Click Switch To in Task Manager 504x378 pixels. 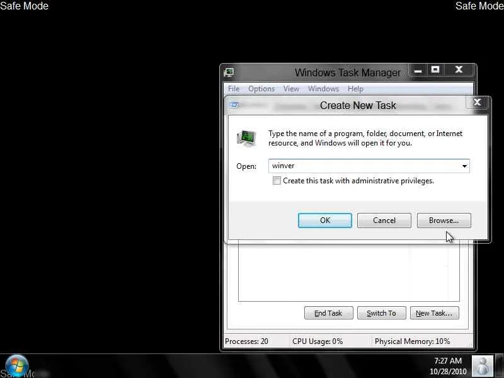click(x=382, y=312)
